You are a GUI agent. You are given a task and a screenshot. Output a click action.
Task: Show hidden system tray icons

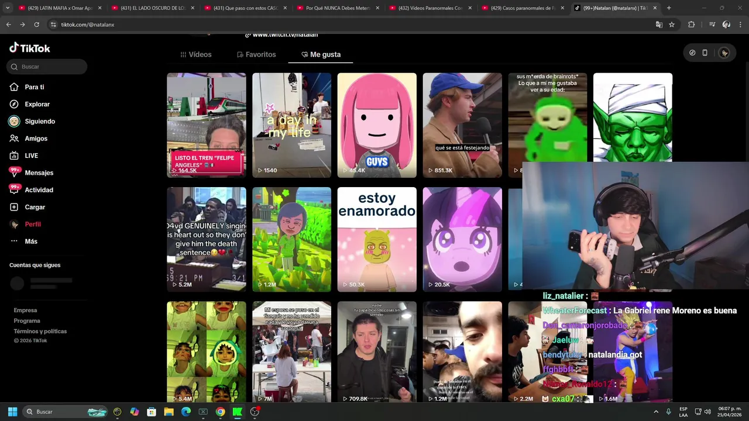[656, 412]
